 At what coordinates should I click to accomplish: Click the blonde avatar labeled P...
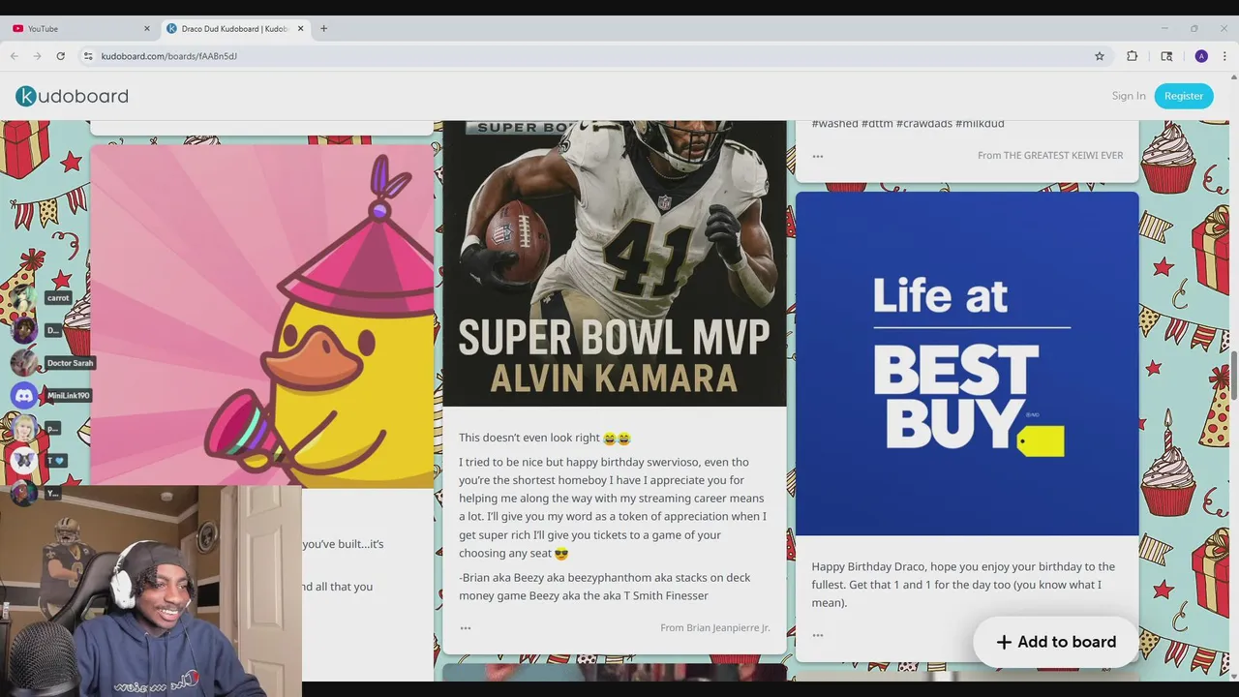[24, 428]
